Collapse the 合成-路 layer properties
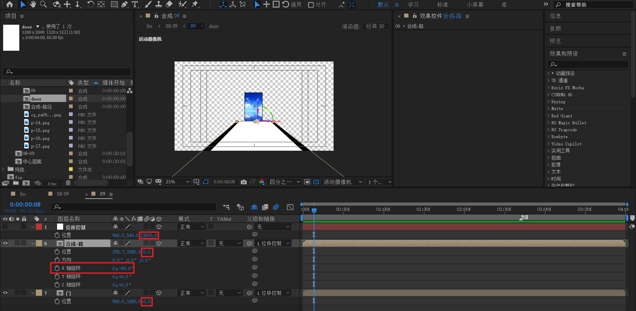Screen dimensions: 636x311 [33, 244]
